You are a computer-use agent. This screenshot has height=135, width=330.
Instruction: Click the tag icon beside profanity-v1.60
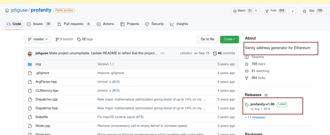point(247,105)
